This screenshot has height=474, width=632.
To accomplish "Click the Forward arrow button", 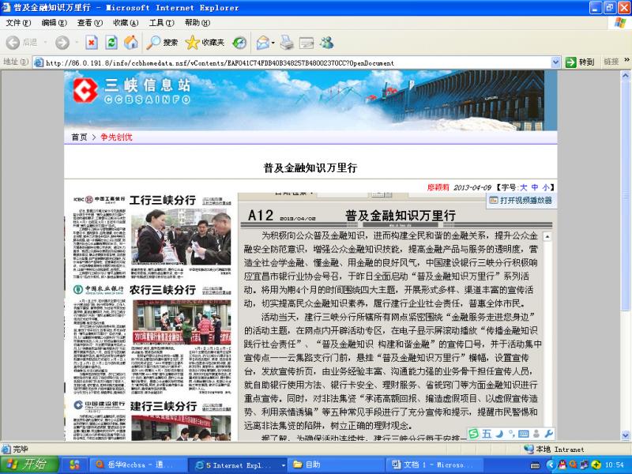I will 62,43.
